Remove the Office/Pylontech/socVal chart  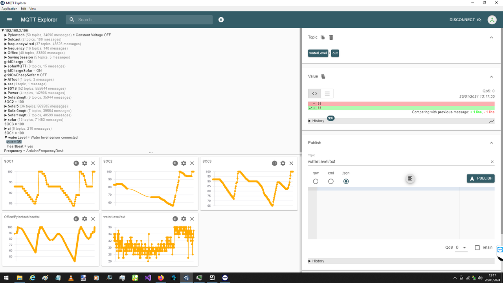tap(93, 219)
